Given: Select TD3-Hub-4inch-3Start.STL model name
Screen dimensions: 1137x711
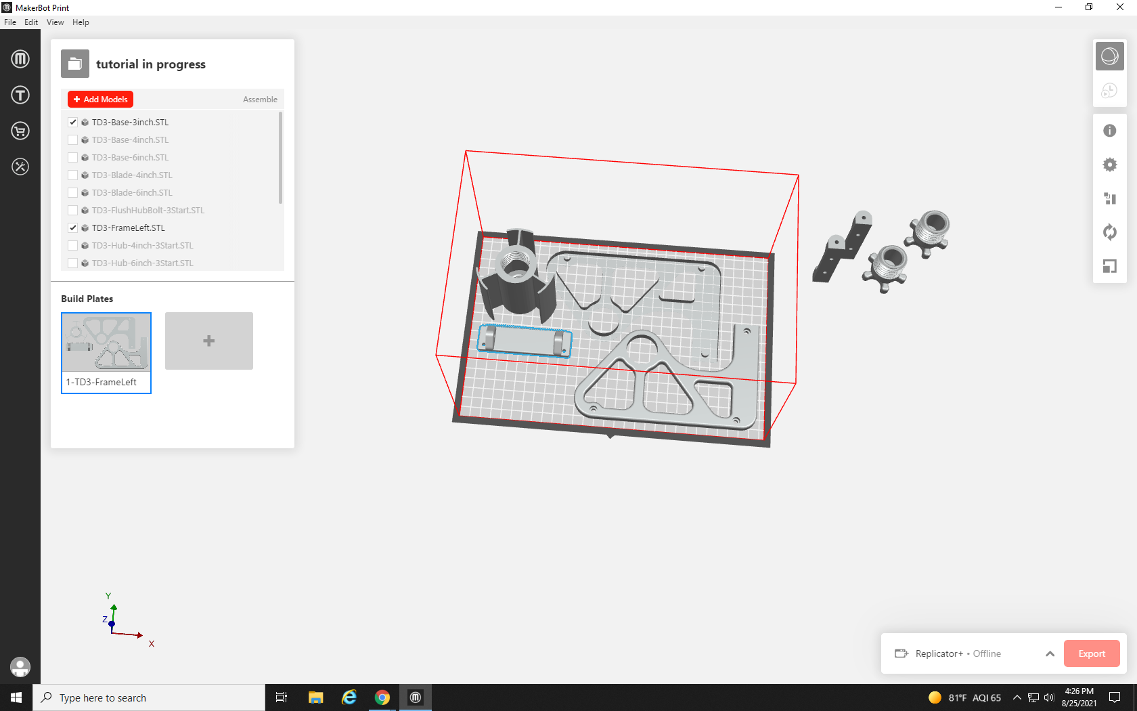Looking at the screenshot, I should [142, 246].
